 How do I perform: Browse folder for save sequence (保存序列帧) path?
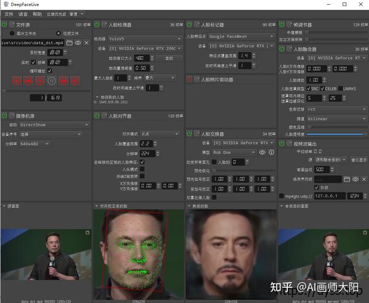point(347,179)
